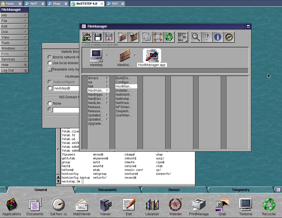Screen dimensions: 282x218
Task: Click the Log Out menu item
Action: pyautogui.click(x=14, y=70)
